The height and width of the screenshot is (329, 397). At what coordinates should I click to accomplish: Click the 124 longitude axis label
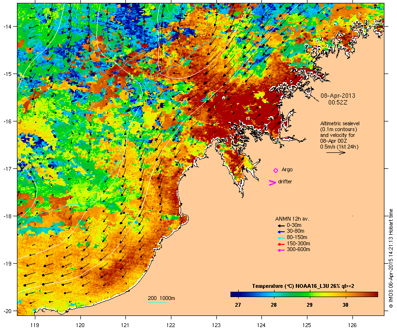262,325
